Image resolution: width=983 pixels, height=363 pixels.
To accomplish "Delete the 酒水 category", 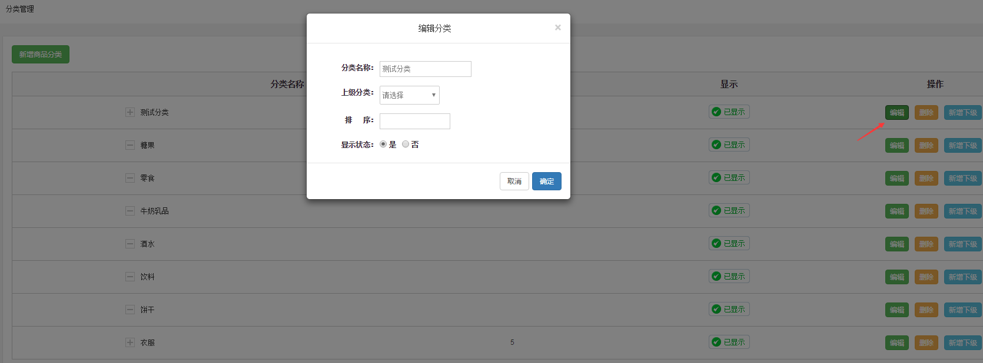I will pyautogui.click(x=926, y=244).
